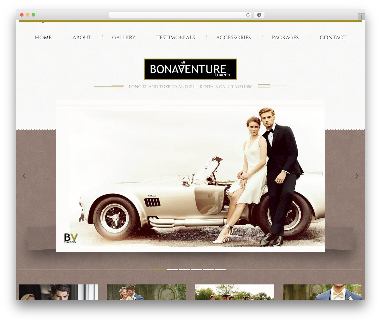The height and width of the screenshot is (323, 381).
Task: Click the yellow minimize window button
Action: (x=27, y=15)
